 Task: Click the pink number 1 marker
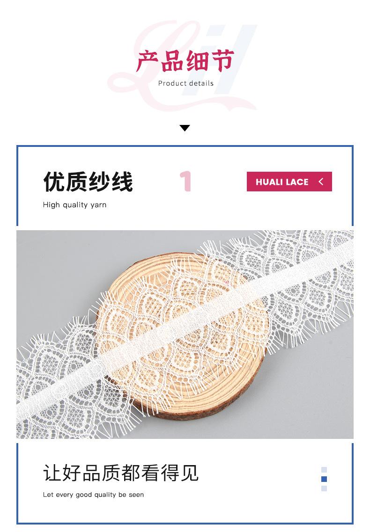click(x=186, y=181)
